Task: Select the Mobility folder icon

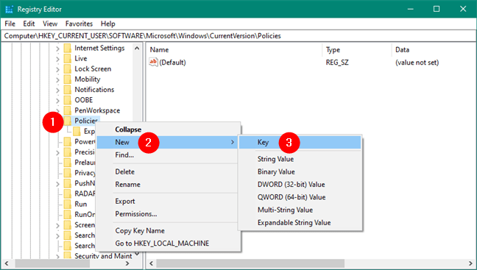Action: point(68,79)
